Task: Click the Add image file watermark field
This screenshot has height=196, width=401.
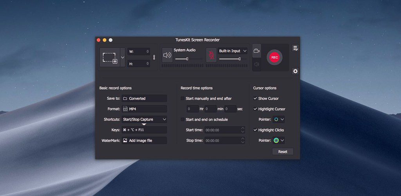Action: (144, 141)
